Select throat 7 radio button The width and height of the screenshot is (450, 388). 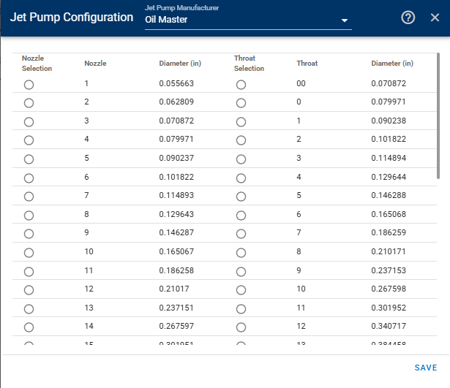click(241, 234)
